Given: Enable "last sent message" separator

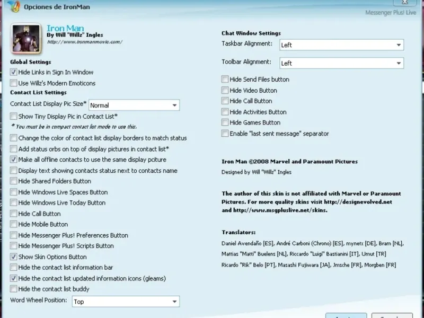Looking at the screenshot, I should [225, 134].
